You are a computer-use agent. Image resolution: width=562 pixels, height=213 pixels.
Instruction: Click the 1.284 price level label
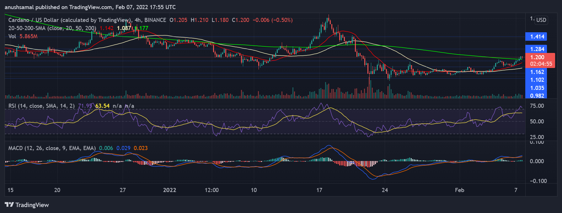(537, 49)
